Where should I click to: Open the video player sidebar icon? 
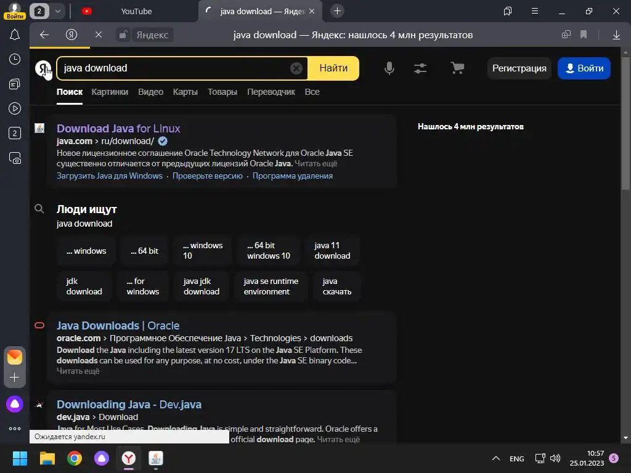click(15, 108)
